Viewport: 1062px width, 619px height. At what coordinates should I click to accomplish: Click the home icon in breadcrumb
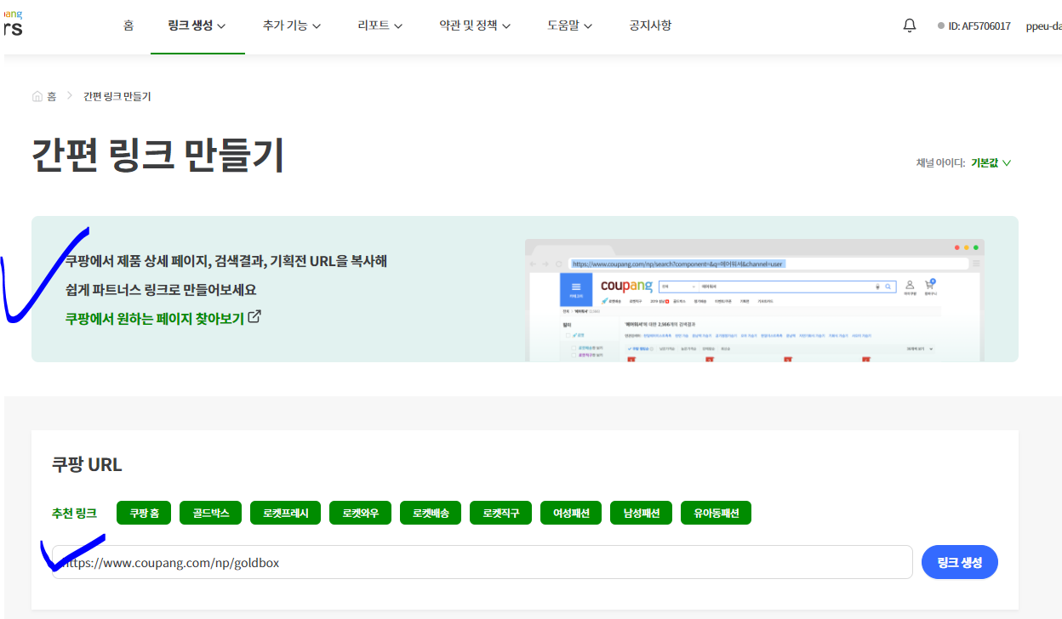pyautogui.click(x=37, y=96)
